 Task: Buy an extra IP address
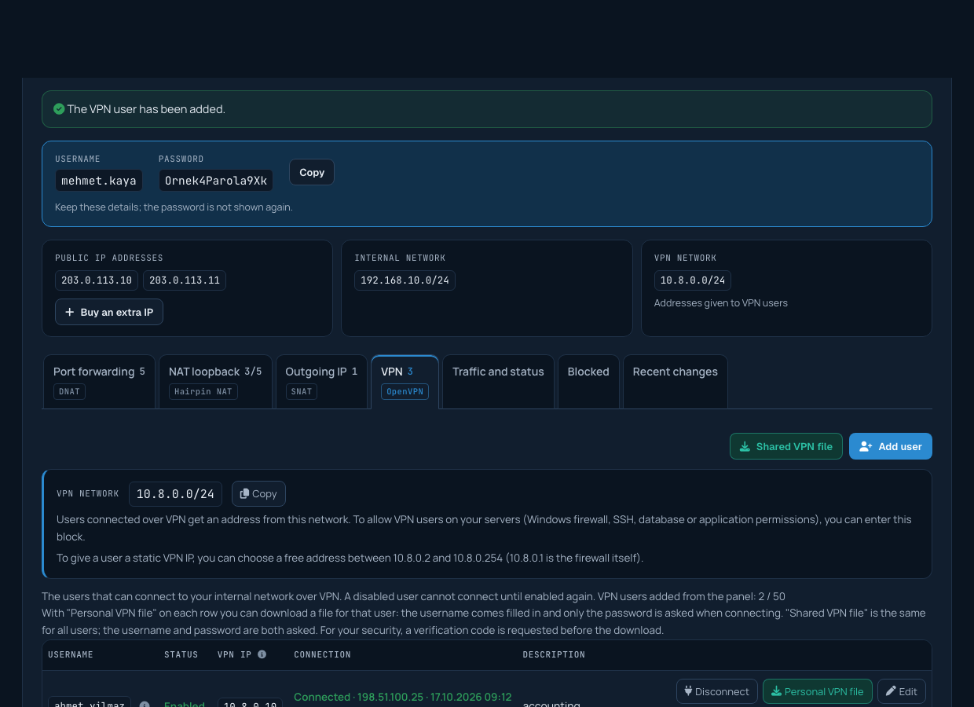(x=109, y=312)
